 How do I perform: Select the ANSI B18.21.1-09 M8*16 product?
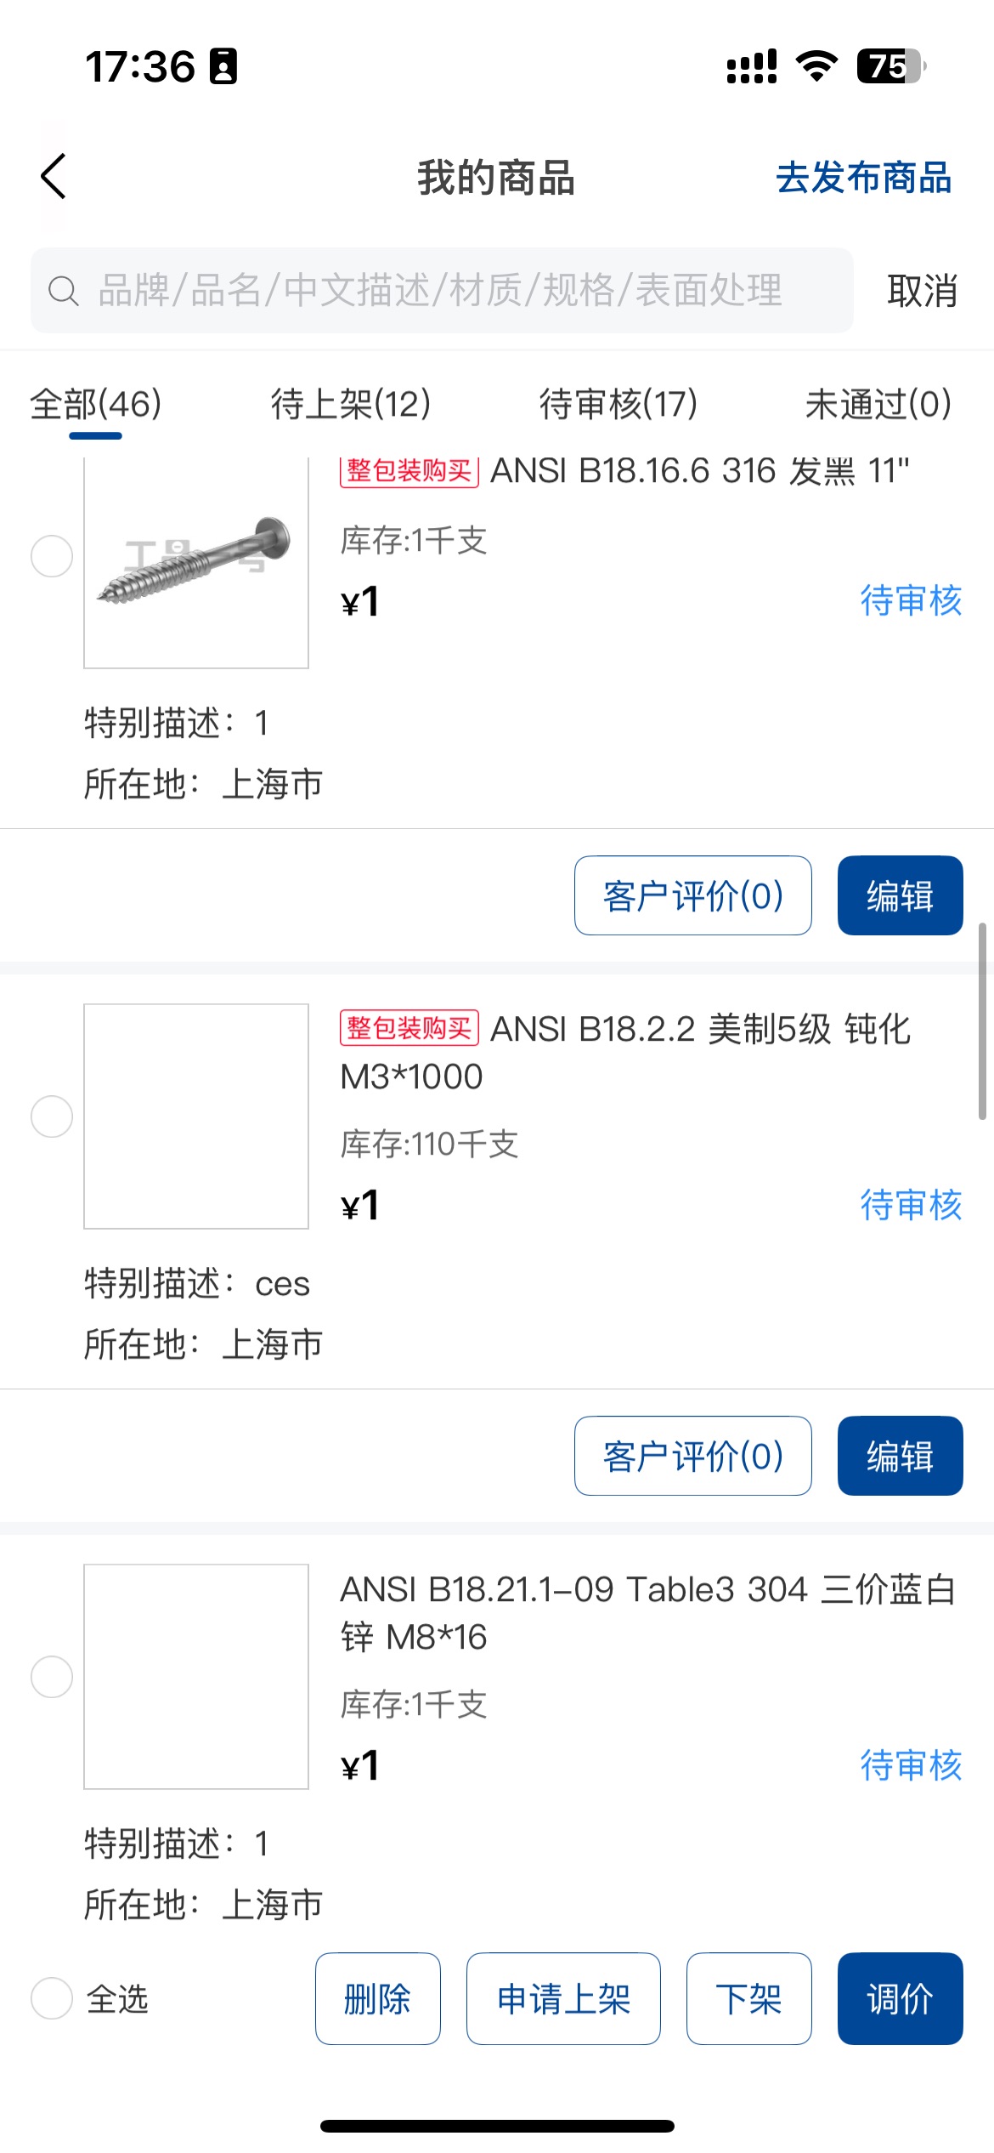[x=52, y=1677]
